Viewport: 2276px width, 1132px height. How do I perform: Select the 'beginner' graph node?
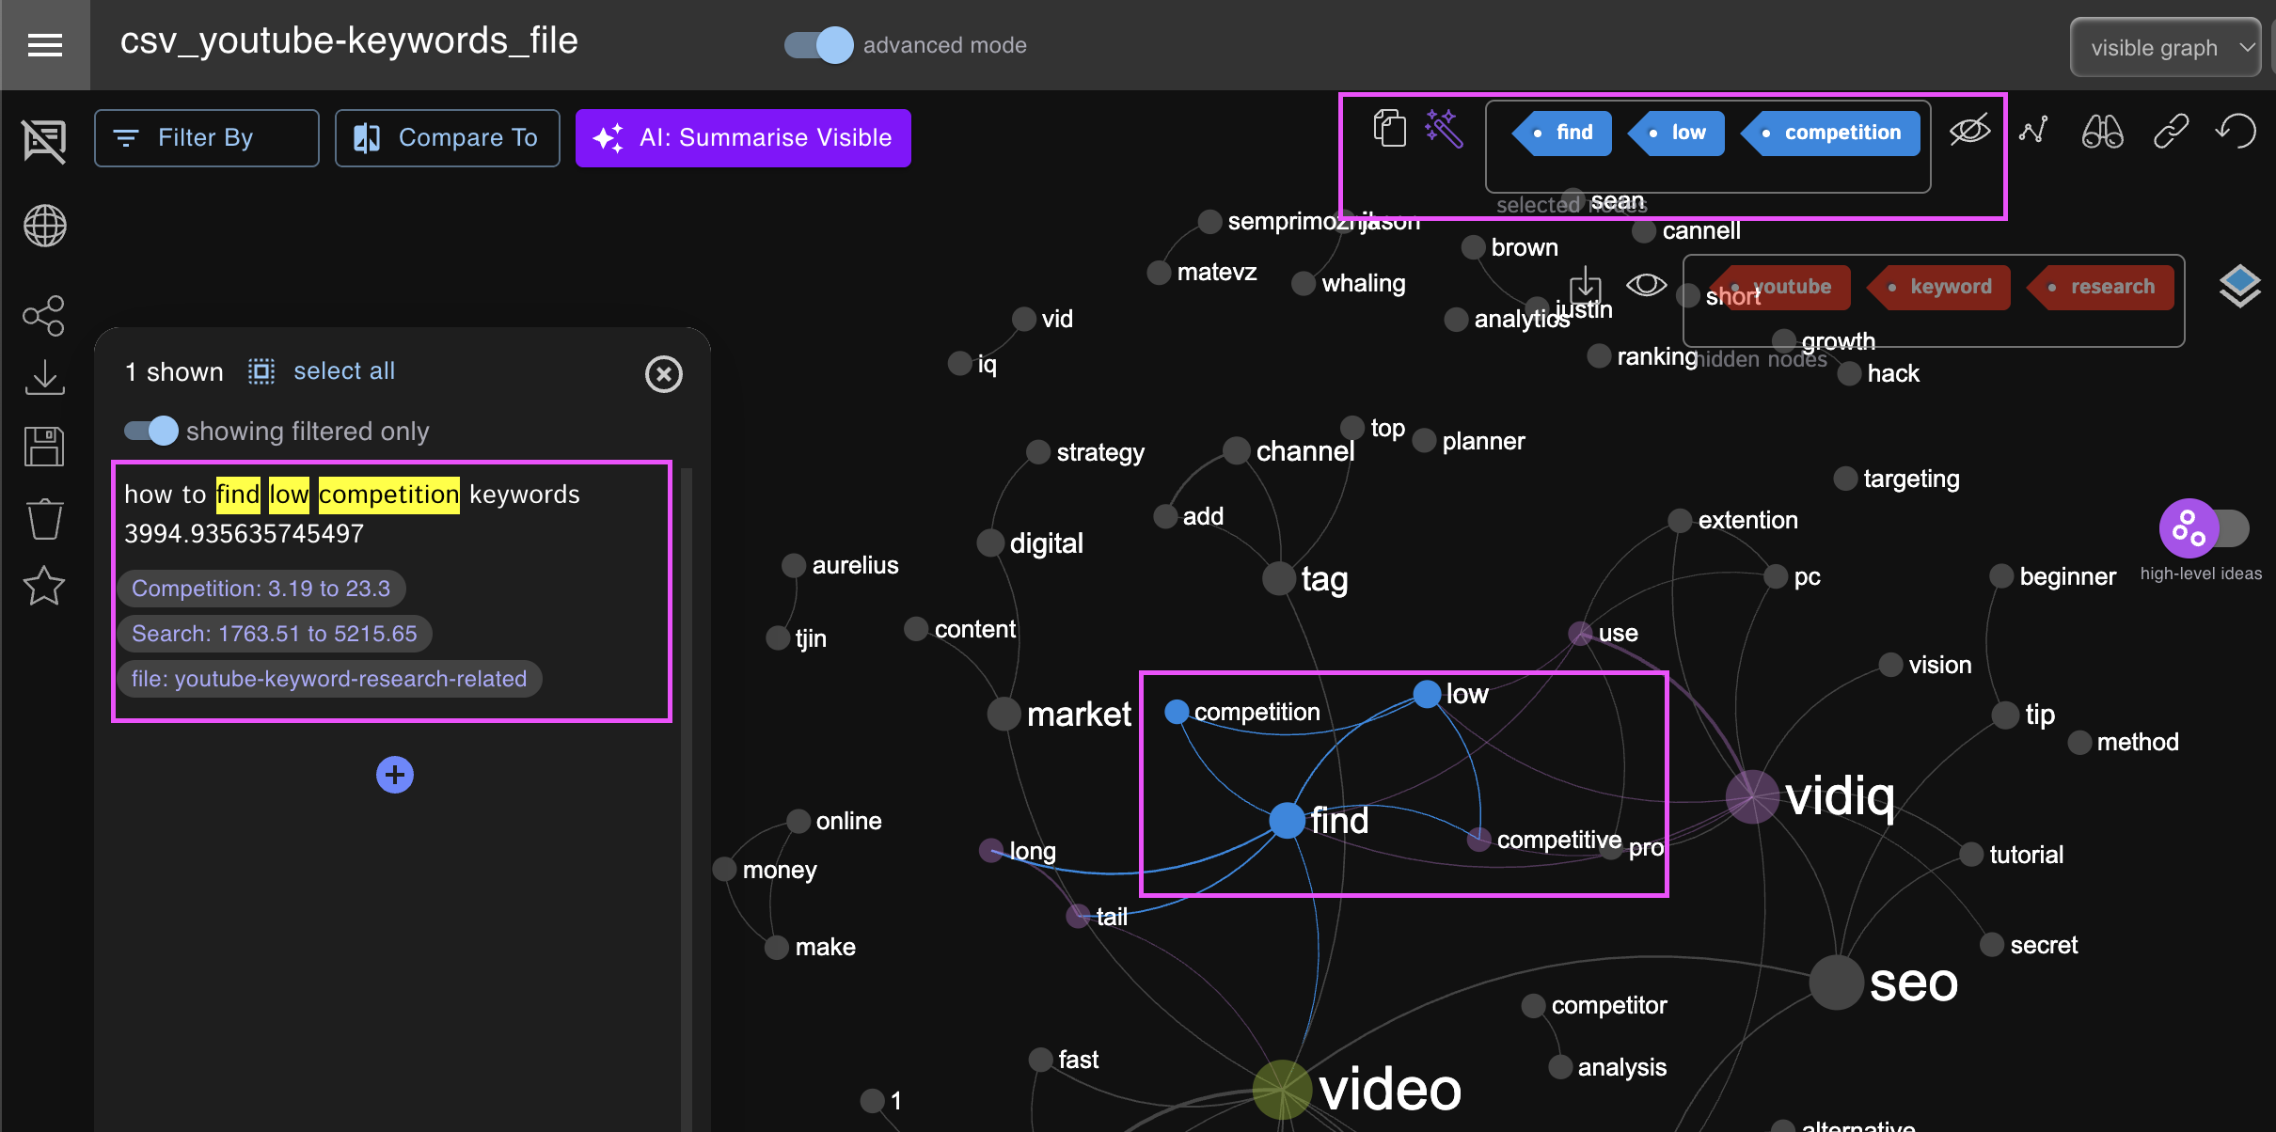click(x=2002, y=576)
